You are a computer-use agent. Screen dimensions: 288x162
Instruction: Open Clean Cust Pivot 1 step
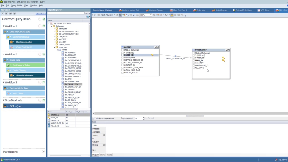coord(27,47)
